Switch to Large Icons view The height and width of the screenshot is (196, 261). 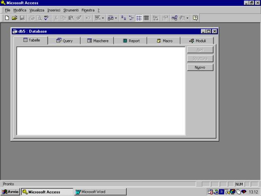coord(123,18)
